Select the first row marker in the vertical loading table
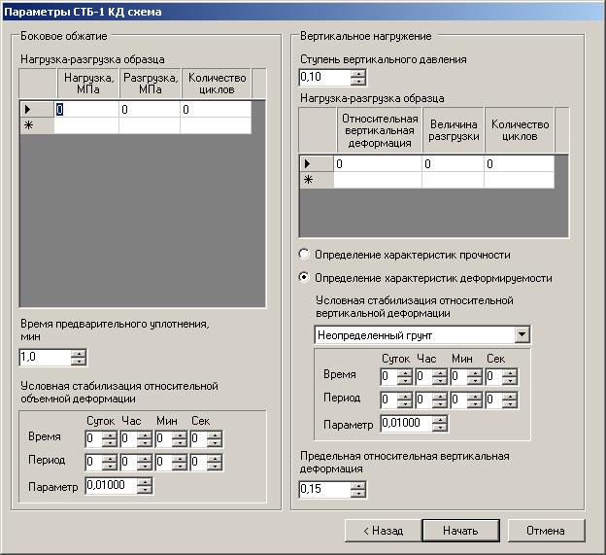This screenshot has width=606, height=555. tap(317, 164)
